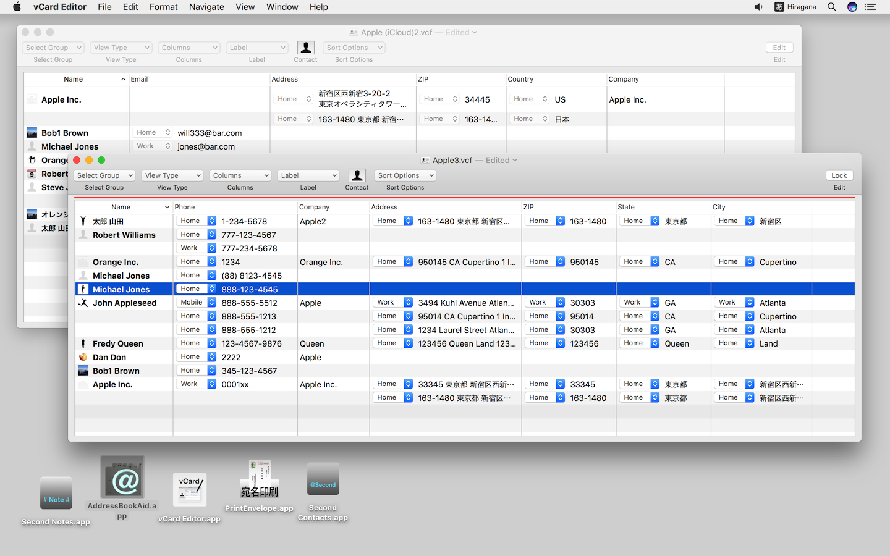890x556 pixels.
Task: Click the Hiragana input source icon
Action: tap(779, 7)
